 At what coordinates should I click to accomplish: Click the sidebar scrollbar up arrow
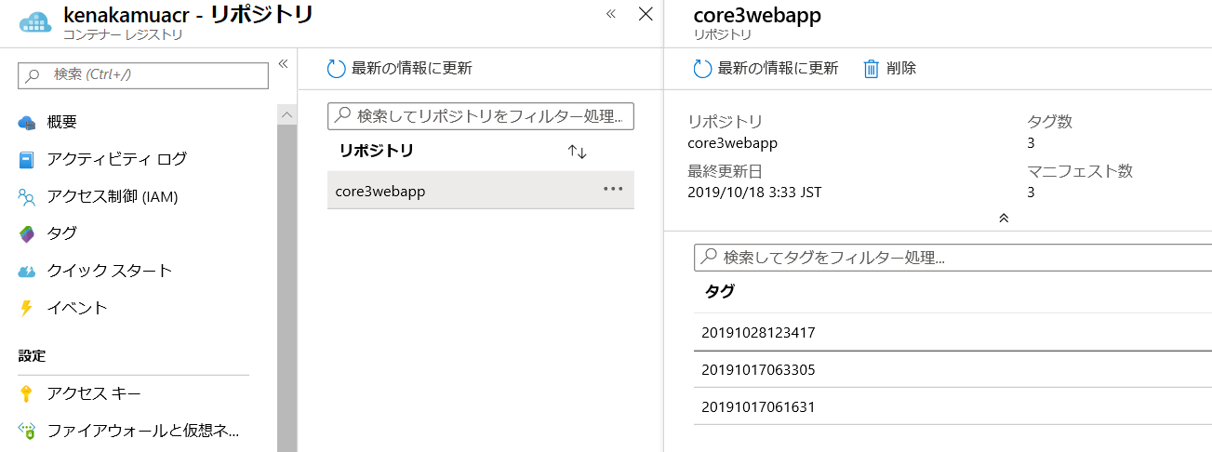click(286, 113)
